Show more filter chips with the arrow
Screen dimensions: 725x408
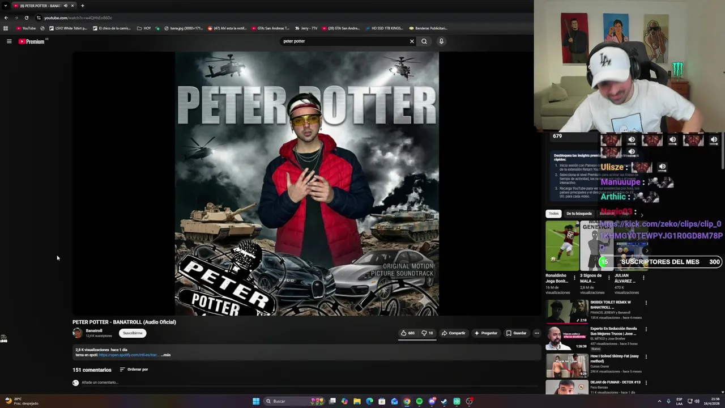tap(642, 214)
